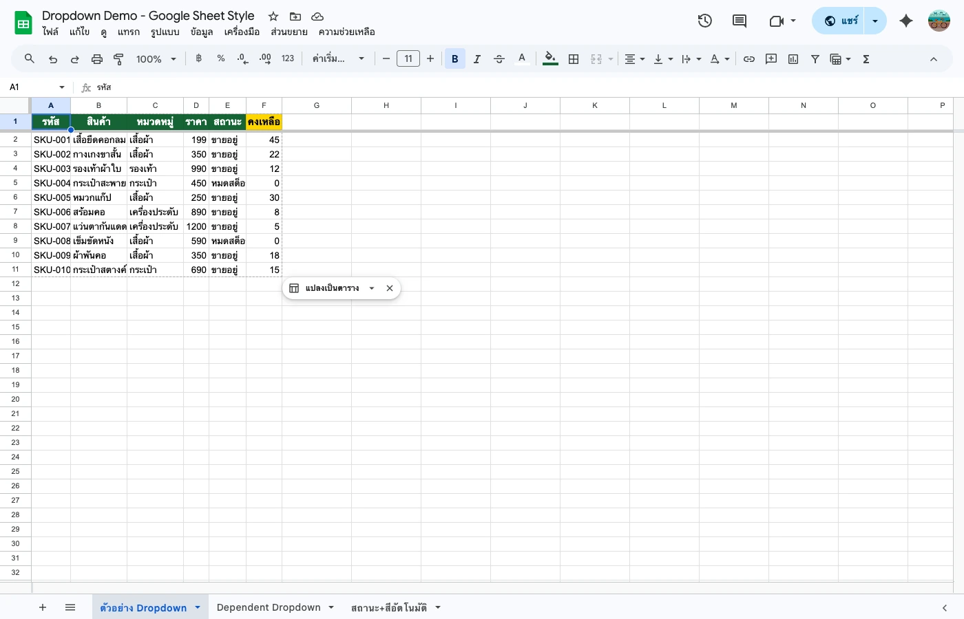Apply borders using the borders icon
The height and width of the screenshot is (619, 964).
pyautogui.click(x=574, y=58)
